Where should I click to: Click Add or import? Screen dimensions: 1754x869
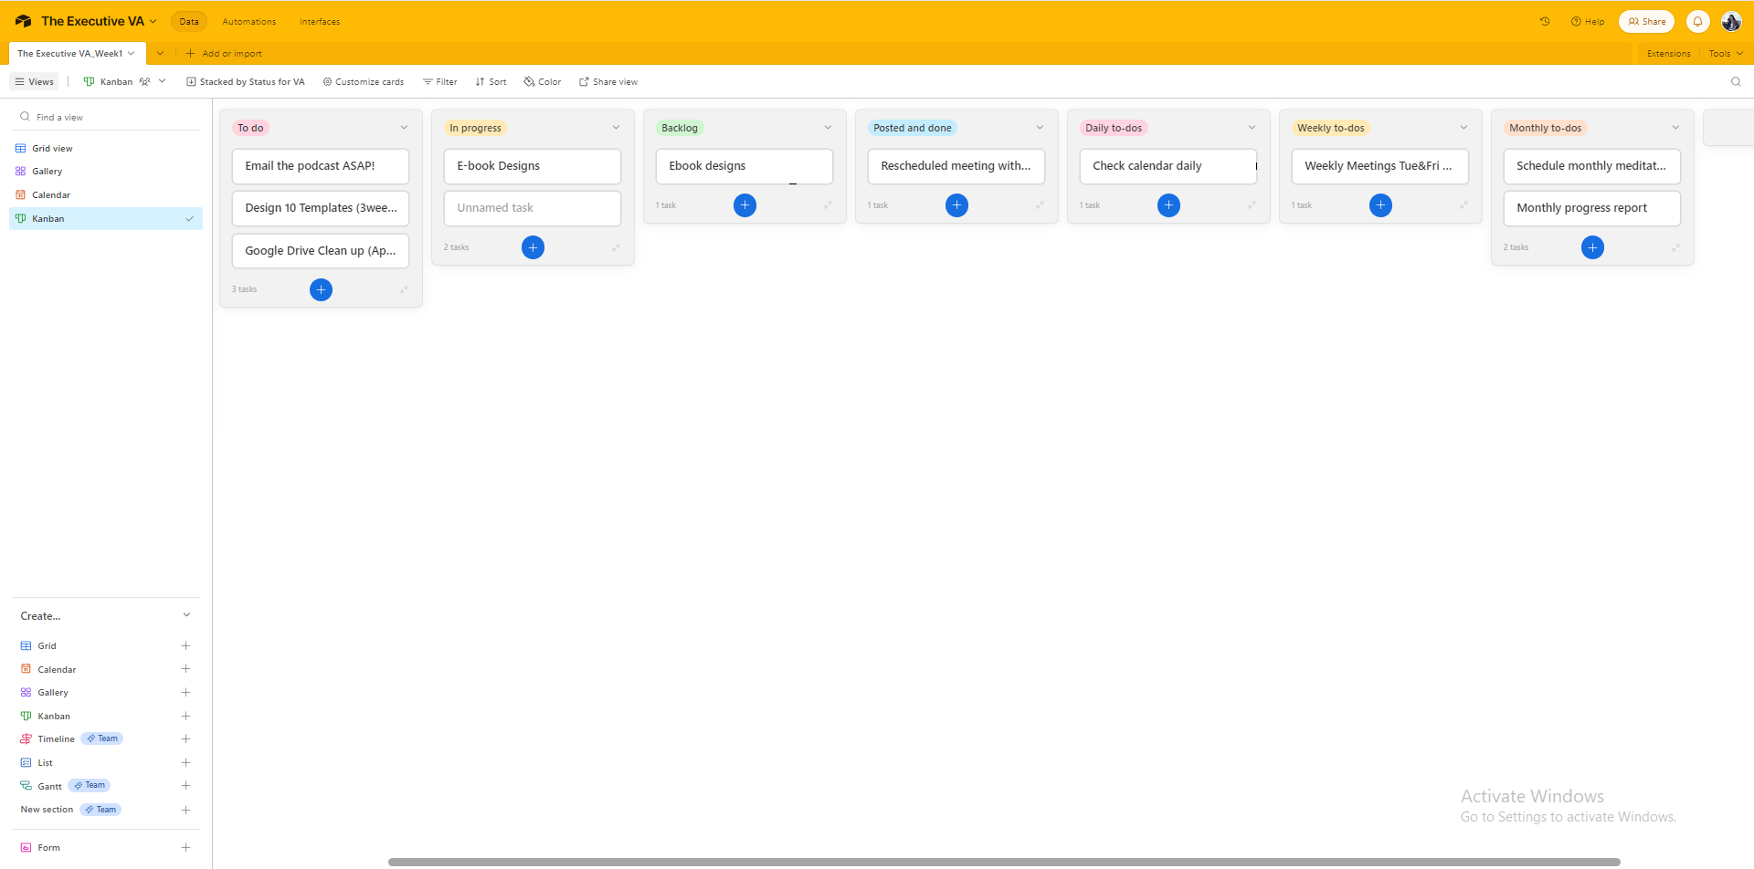(x=224, y=53)
